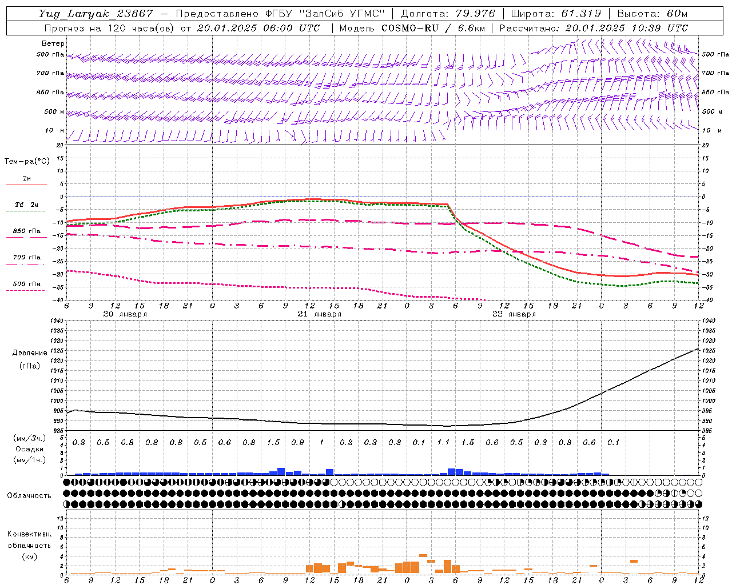The image size is (732, 585).
Task: Click the 'Конвективн.' convective cloud label
Action: [29, 534]
